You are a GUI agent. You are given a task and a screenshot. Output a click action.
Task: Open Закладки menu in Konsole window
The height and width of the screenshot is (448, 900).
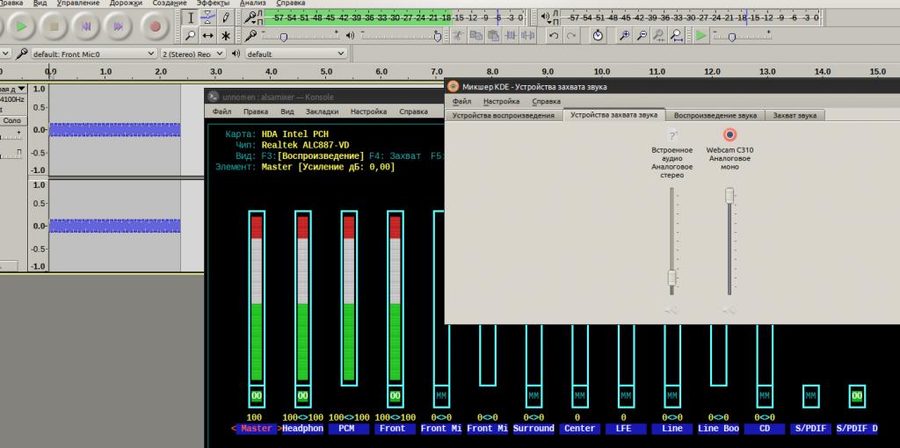[322, 112]
